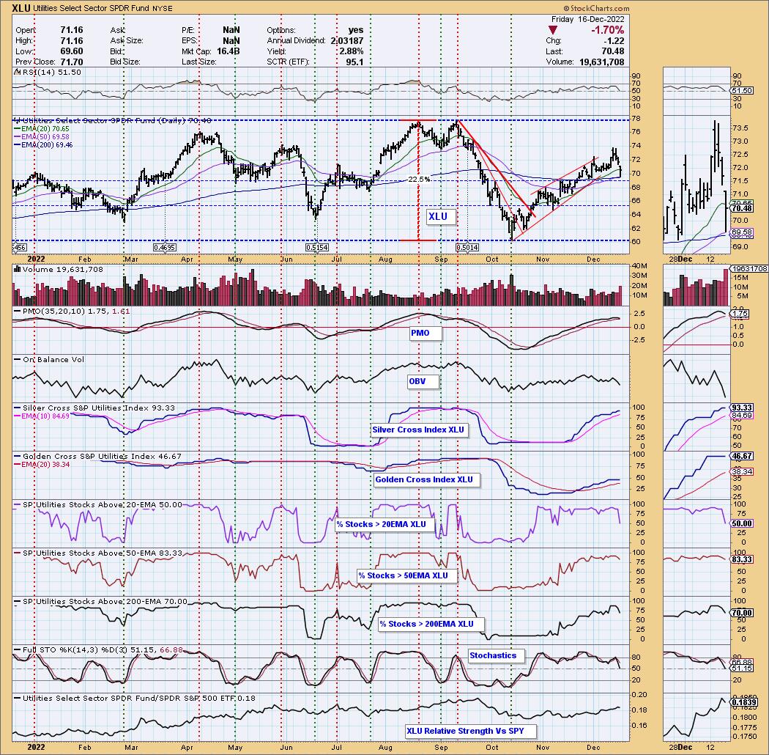
Task: Click the 93.33 value tag in the zoom panel
Action: 741,408
